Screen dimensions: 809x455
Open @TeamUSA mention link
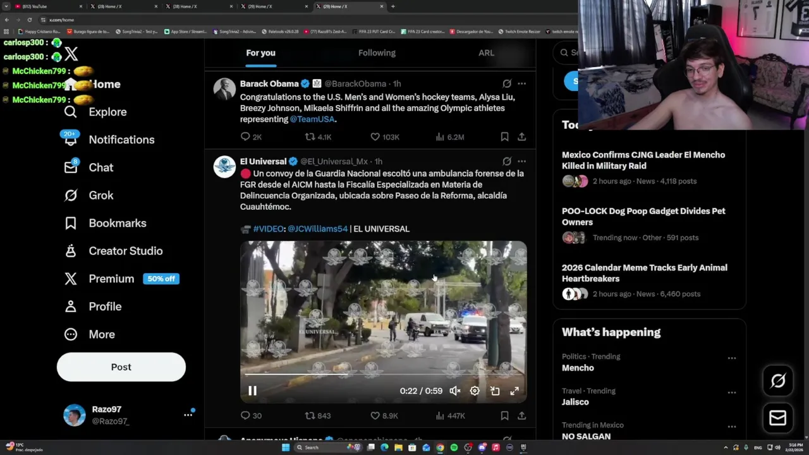tap(312, 119)
